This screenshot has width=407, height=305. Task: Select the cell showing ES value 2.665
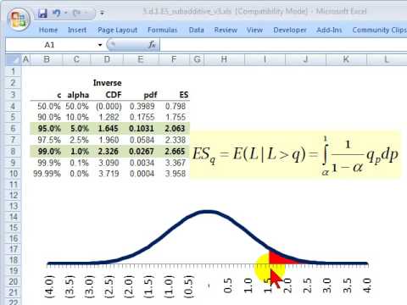(175, 152)
